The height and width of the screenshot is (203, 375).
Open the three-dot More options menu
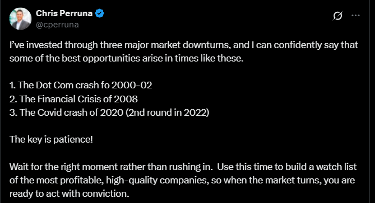[x=355, y=16]
